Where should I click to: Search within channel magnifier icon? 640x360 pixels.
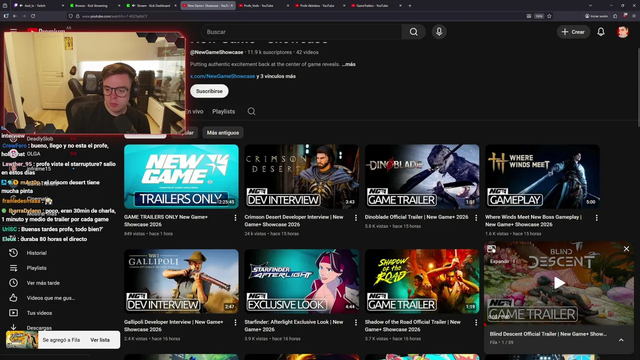251,111
